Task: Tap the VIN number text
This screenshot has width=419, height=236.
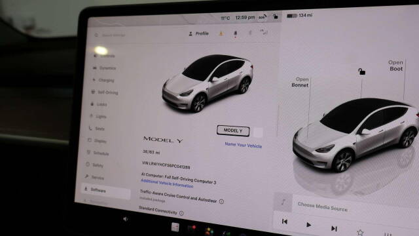Action: (x=166, y=165)
